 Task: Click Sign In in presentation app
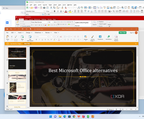(132, 33)
